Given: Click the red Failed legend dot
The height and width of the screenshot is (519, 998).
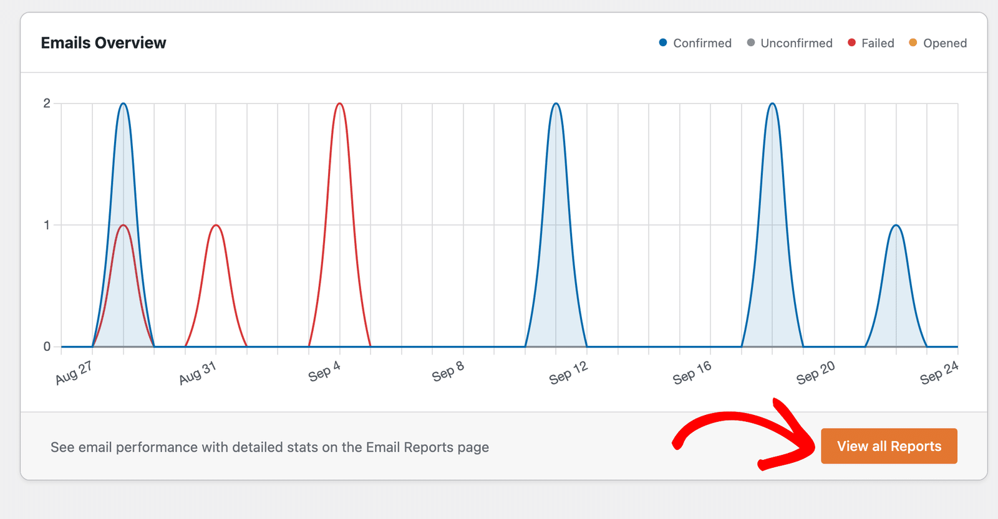Looking at the screenshot, I should coord(851,42).
